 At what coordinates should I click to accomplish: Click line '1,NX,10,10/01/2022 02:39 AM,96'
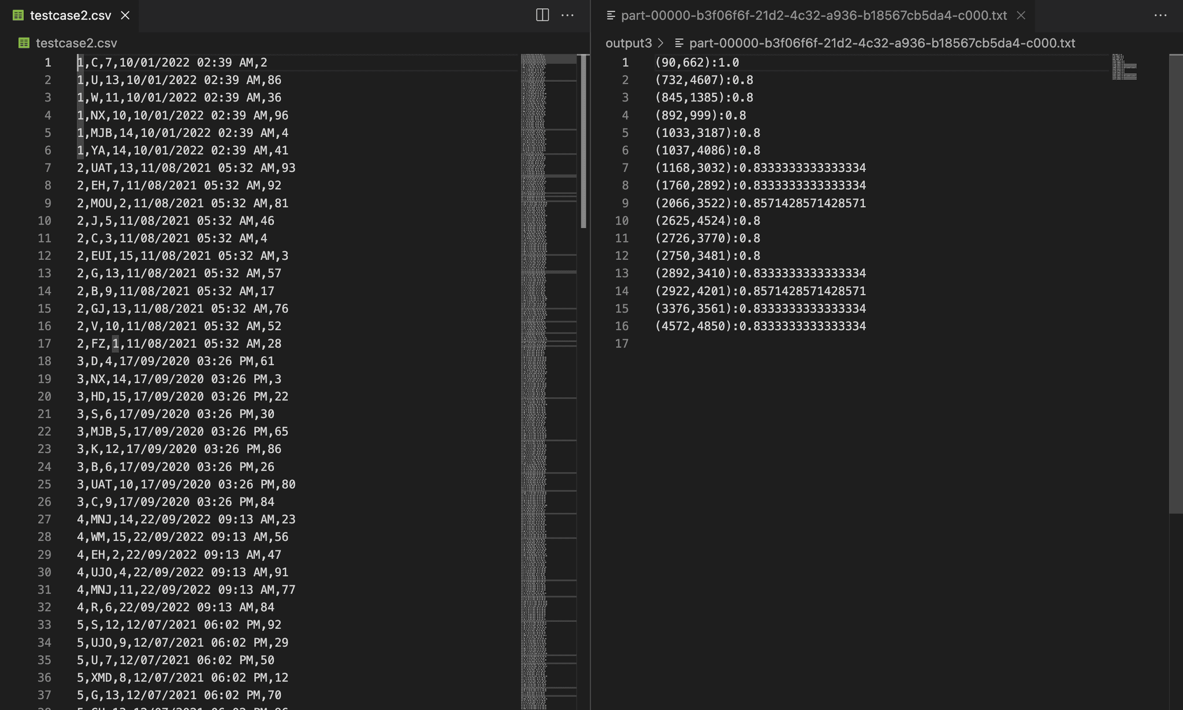183,115
